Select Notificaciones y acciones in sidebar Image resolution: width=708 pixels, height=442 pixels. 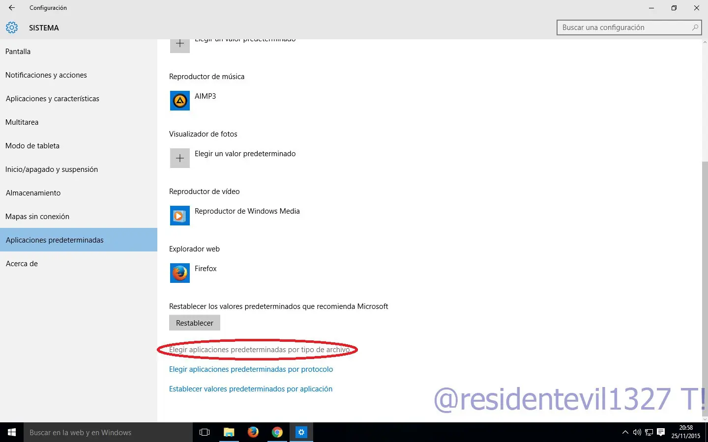(x=79, y=75)
